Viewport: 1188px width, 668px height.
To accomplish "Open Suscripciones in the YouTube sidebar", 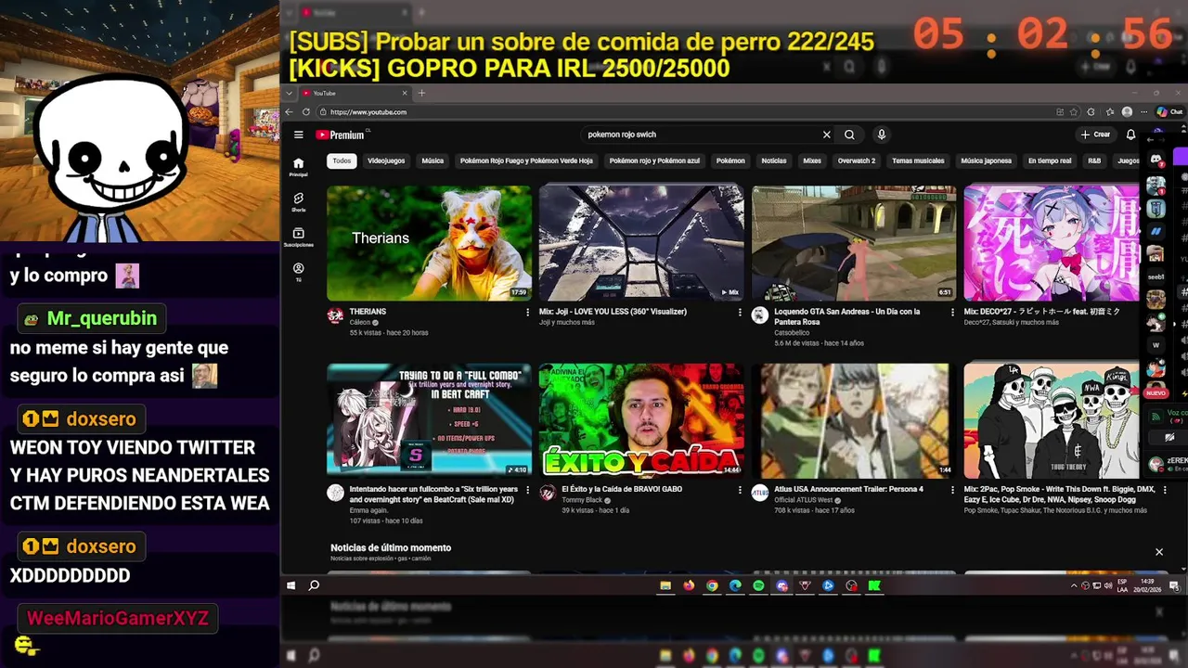I will pyautogui.click(x=298, y=238).
